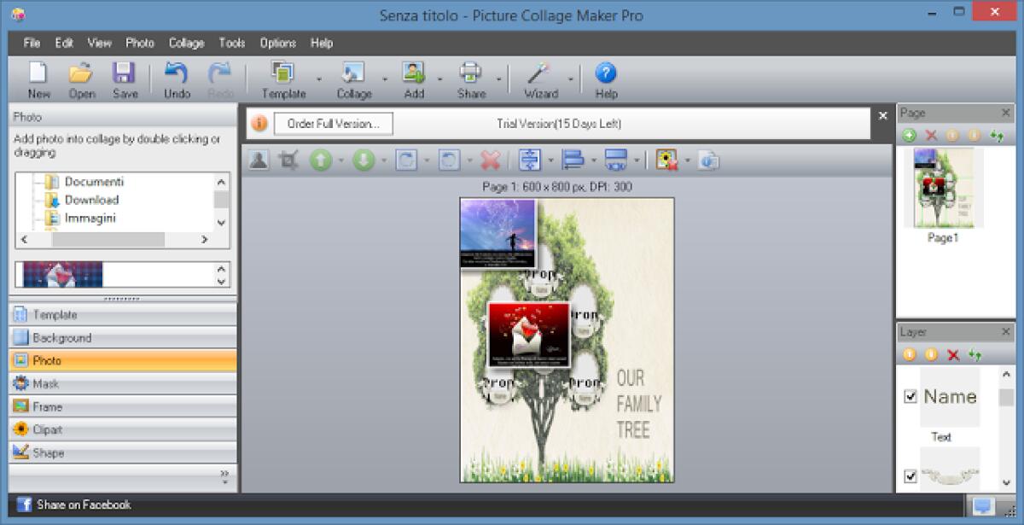This screenshot has width=1024, height=525.
Task: Toggle the Photo panel in the sidebar
Action: (122, 360)
